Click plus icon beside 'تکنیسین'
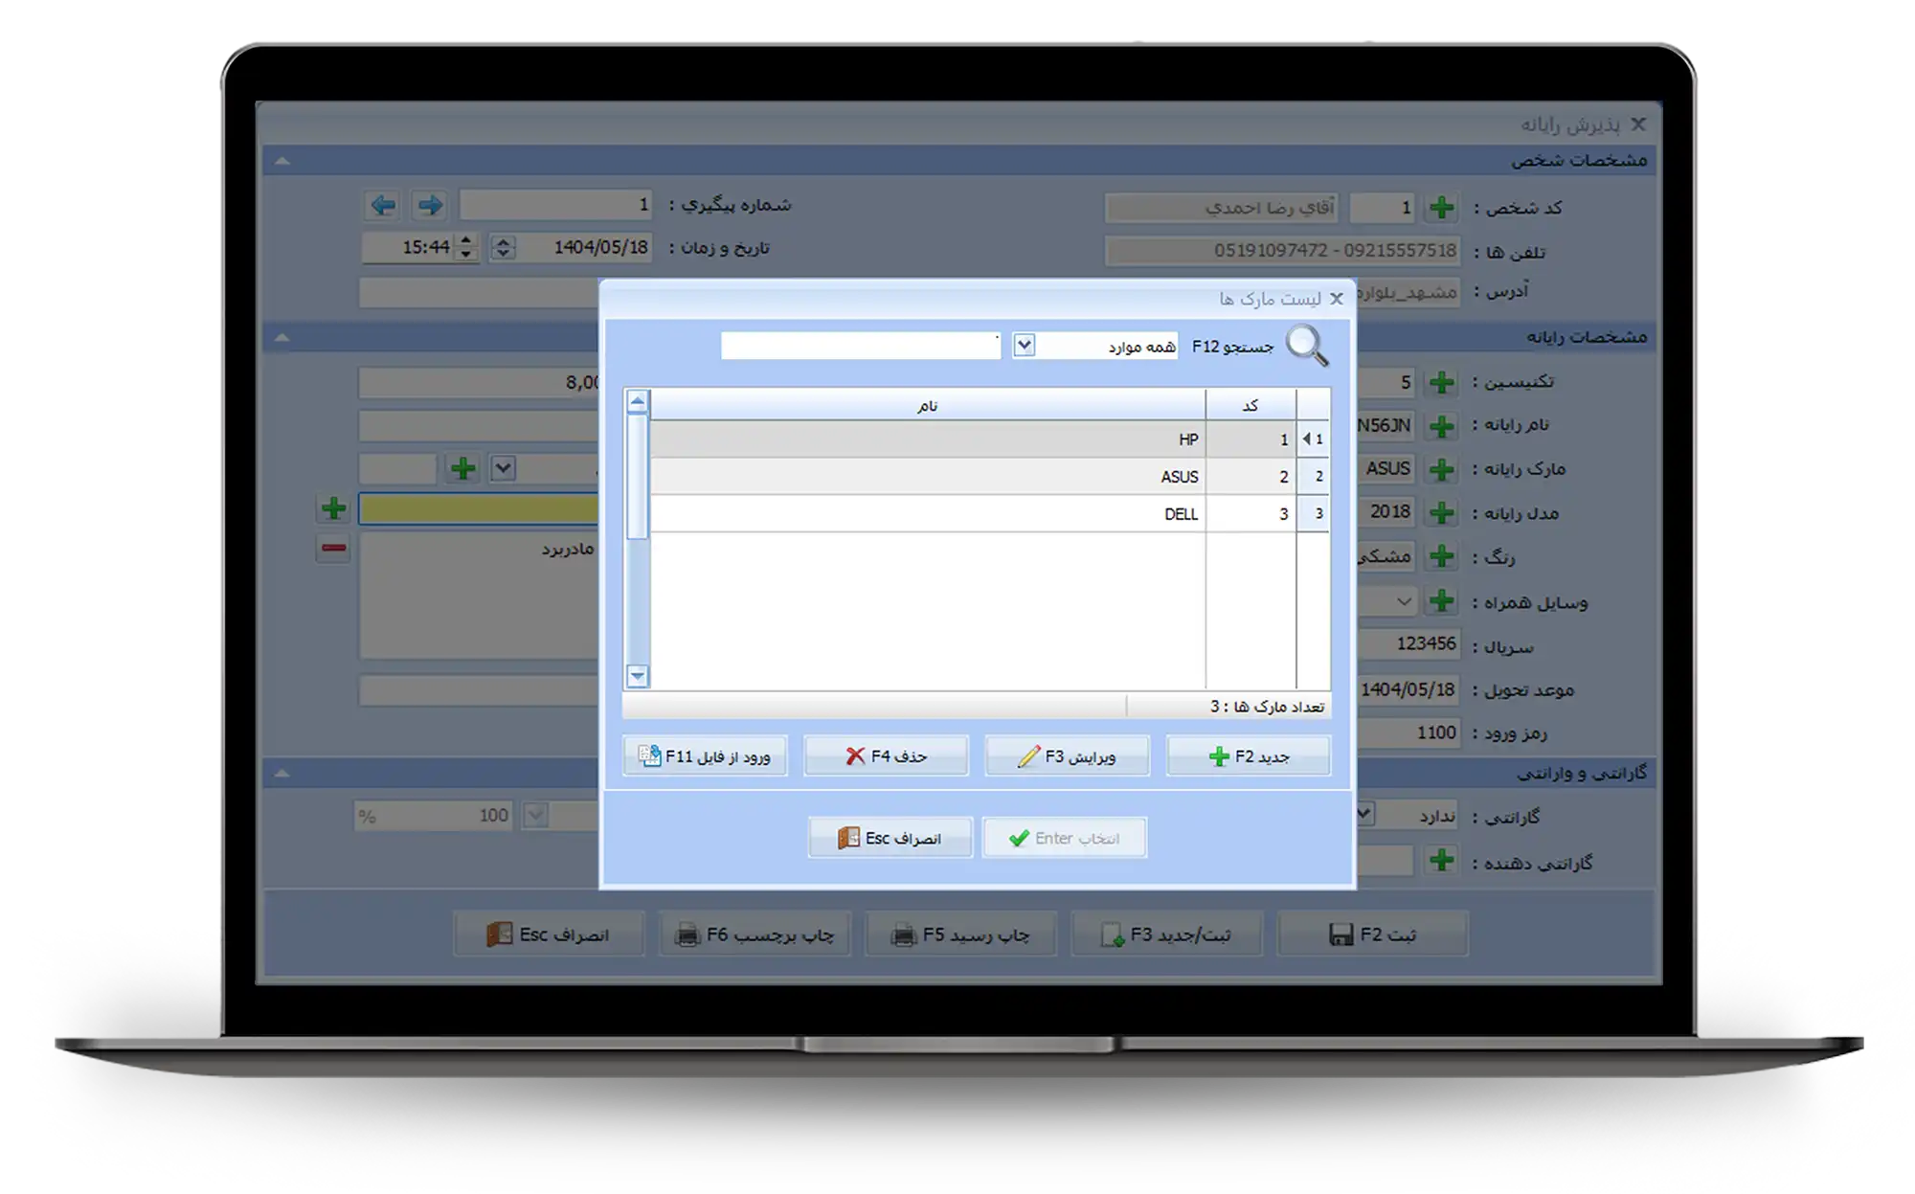Image resolution: width=1915 pixels, height=1194 pixels. 1441,382
